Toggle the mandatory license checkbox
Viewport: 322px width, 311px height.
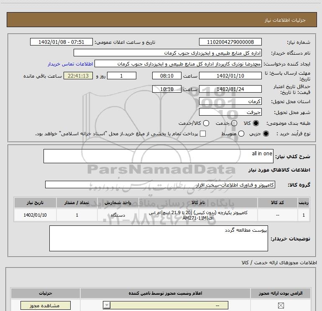281,306
